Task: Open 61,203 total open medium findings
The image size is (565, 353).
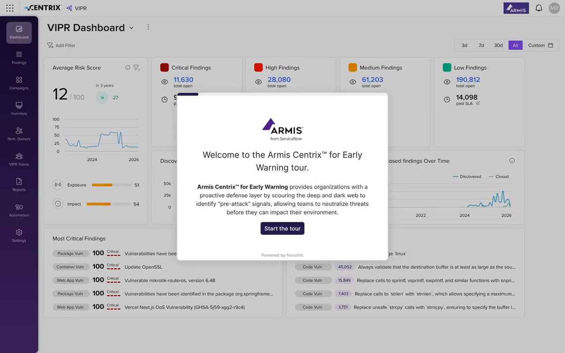Action: point(373,79)
